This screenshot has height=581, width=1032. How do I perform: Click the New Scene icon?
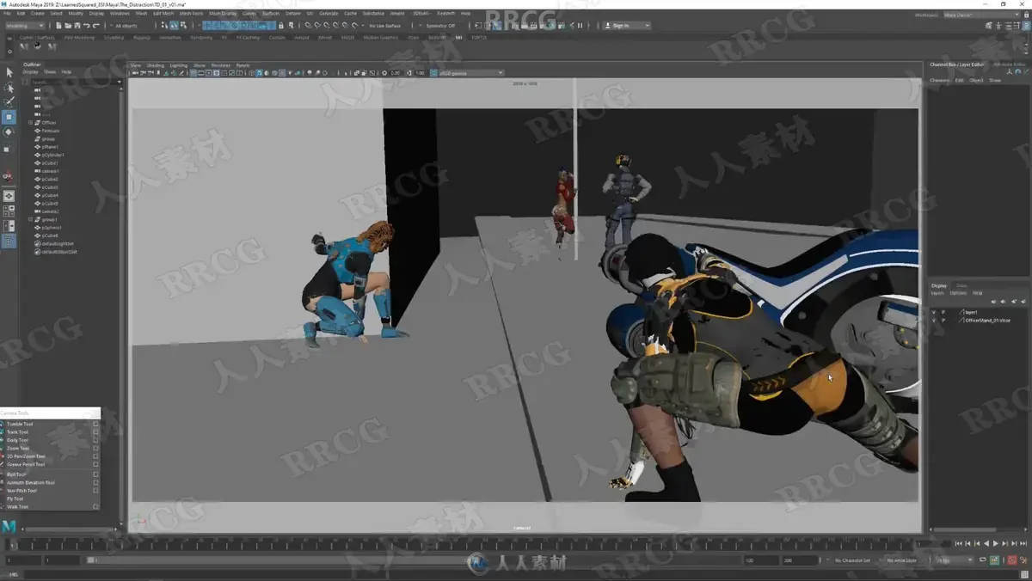58,26
